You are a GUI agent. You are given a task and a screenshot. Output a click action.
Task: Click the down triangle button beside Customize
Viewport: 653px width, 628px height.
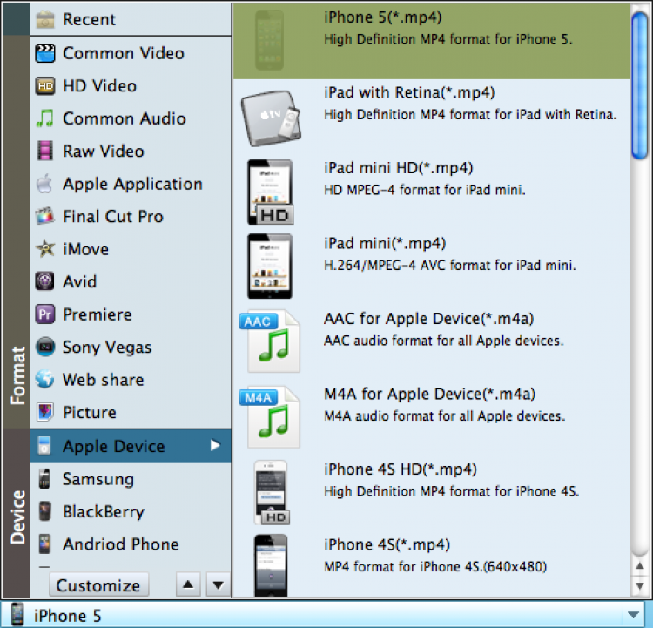[219, 585]
